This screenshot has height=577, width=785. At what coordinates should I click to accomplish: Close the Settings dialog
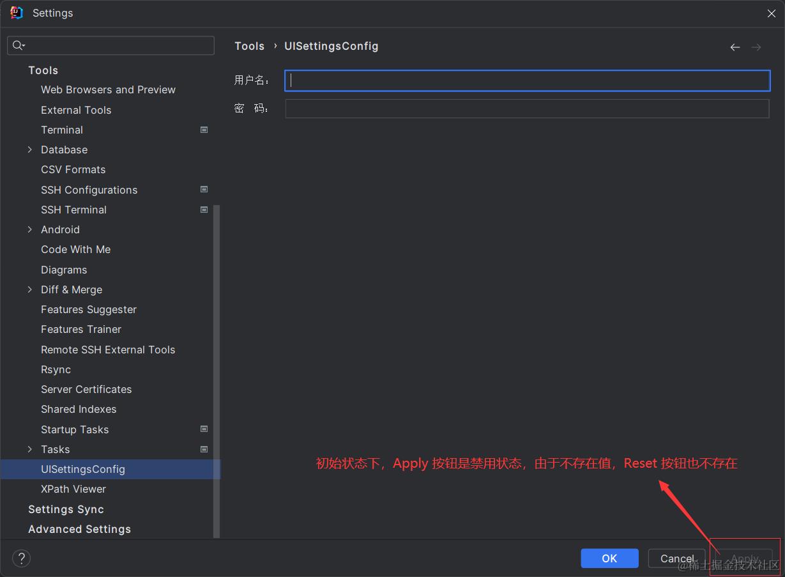point(771,13)
